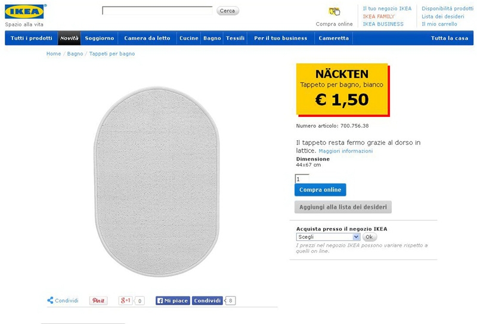
Task: Open the Tutta la casa menu
Action: [450, 38]
